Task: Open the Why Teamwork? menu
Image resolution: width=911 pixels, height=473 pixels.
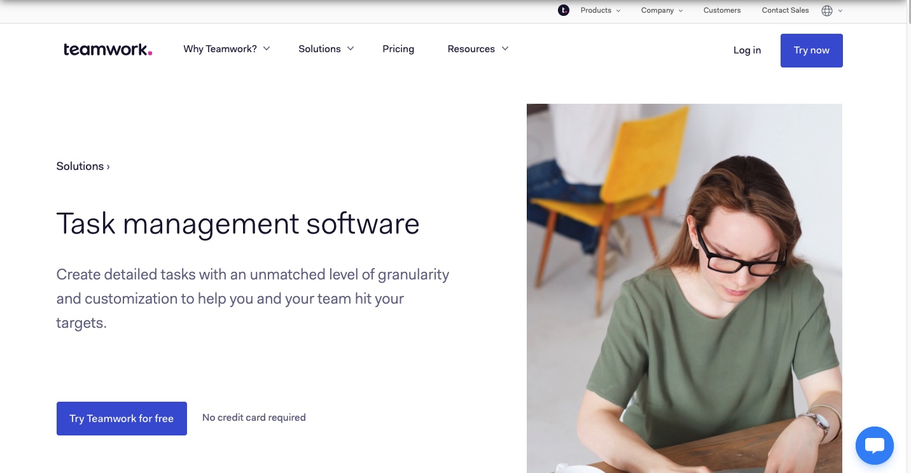Action: point(226,49)
